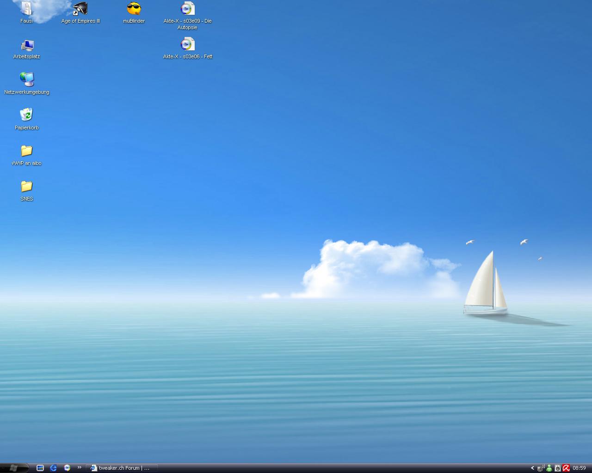592x473 pixels.
Task: Select the Akte-X s03e09 Die Autopsie file
Action: pyautogui.click(x=187, y=9)
